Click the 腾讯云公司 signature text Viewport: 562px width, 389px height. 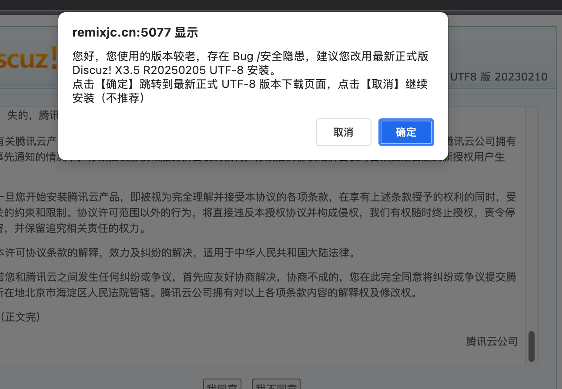tap(492, 342)
